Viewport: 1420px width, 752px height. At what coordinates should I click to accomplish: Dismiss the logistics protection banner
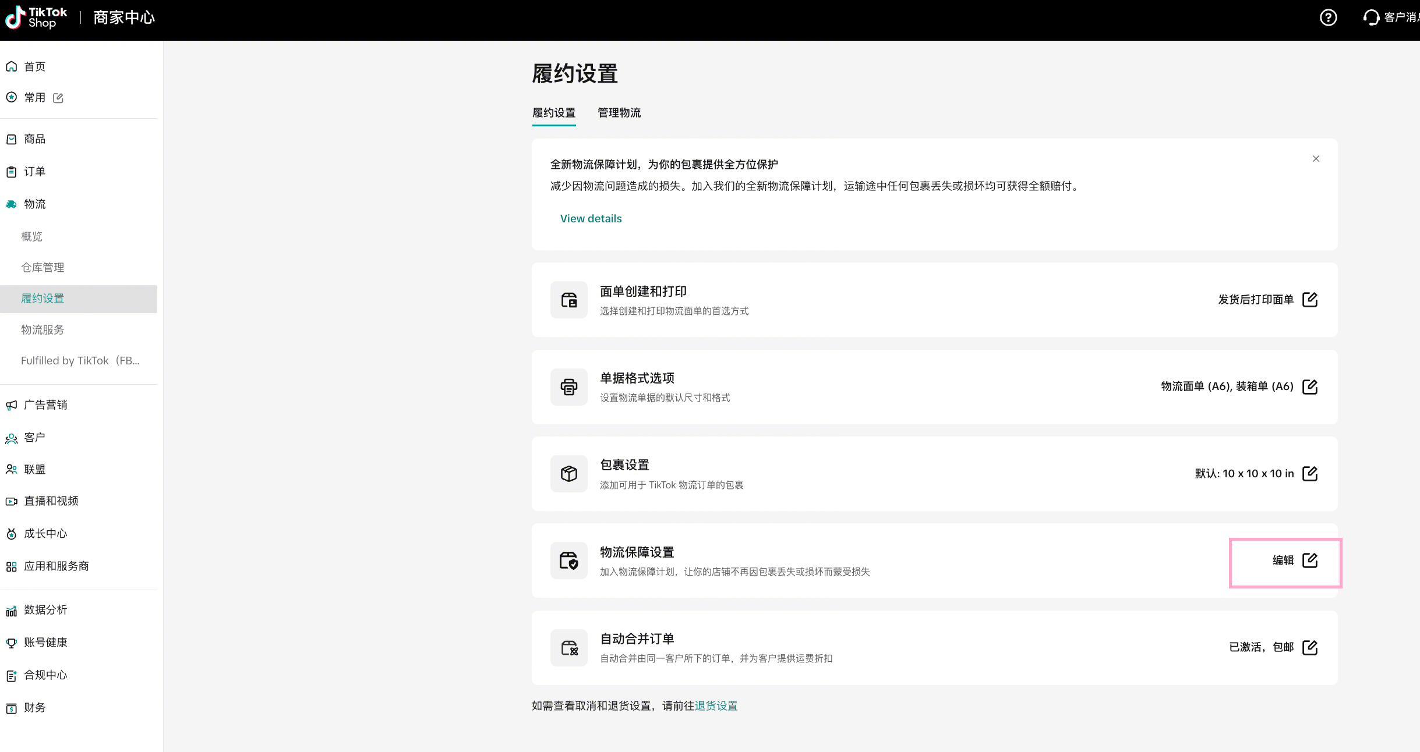point(1316,159)
